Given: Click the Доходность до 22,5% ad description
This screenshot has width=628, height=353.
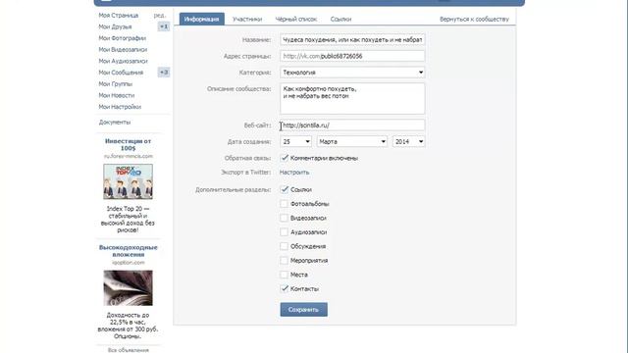Looking at the screenshot, I should (129, 326).
